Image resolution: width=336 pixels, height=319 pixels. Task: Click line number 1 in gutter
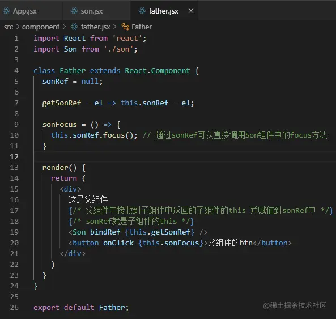(16, 39)
